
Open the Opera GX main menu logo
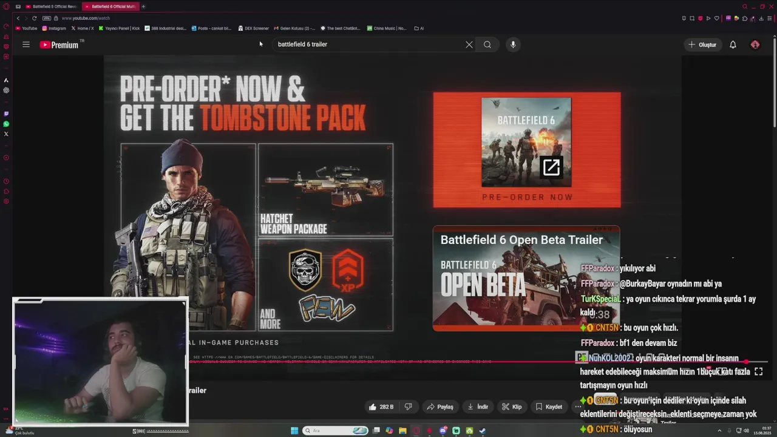coord(5,7)
